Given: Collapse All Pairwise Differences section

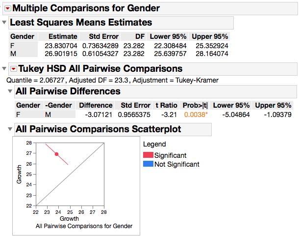Looking at the screenshot, I should (10, 91).
